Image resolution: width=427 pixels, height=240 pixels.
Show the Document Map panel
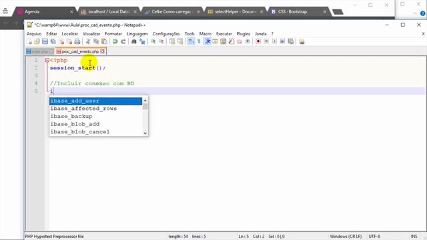pyautogui.click(x=224, y=41)
